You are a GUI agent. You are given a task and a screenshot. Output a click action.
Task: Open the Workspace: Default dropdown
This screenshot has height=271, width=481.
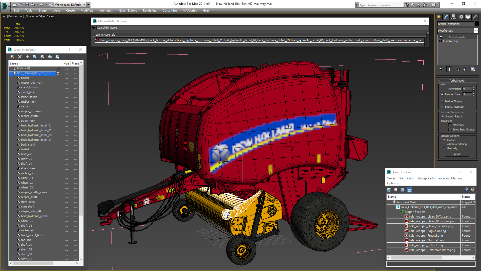click(70, 5)
